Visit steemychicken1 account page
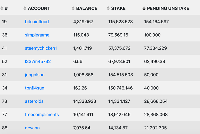Viewport: 200px width, 134px height. coord(41,48)
